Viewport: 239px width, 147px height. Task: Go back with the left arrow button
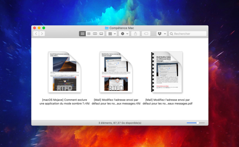[x=36, y=33]
